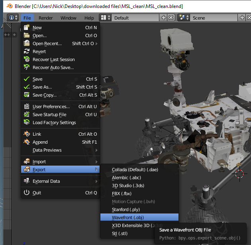Choose Alembic (.abc) export

139,178
